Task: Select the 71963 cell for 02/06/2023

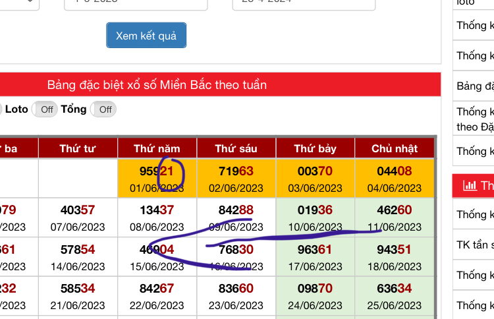Action: 236,178
